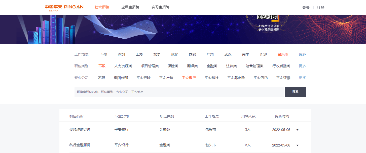The height and width of the screenshot is (153, 366).
Task: Pick the 经营管理类 job category
Action: [255, 66]
